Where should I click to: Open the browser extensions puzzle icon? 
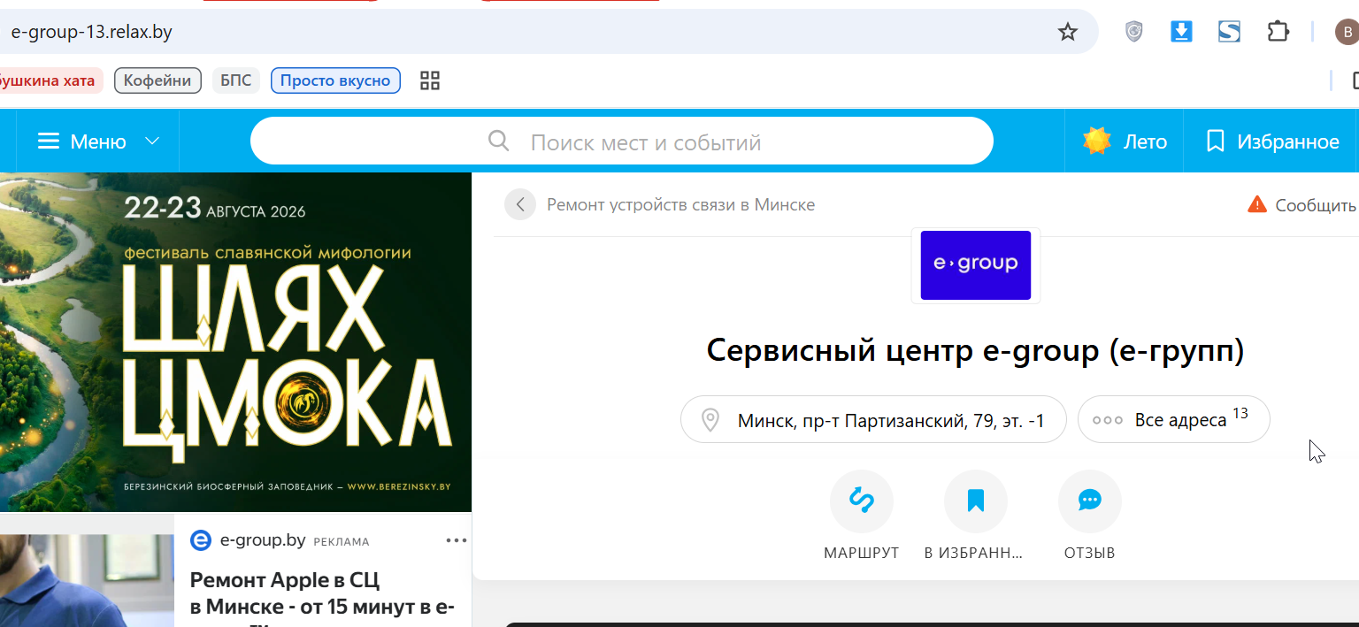[x=1278, y=32]
